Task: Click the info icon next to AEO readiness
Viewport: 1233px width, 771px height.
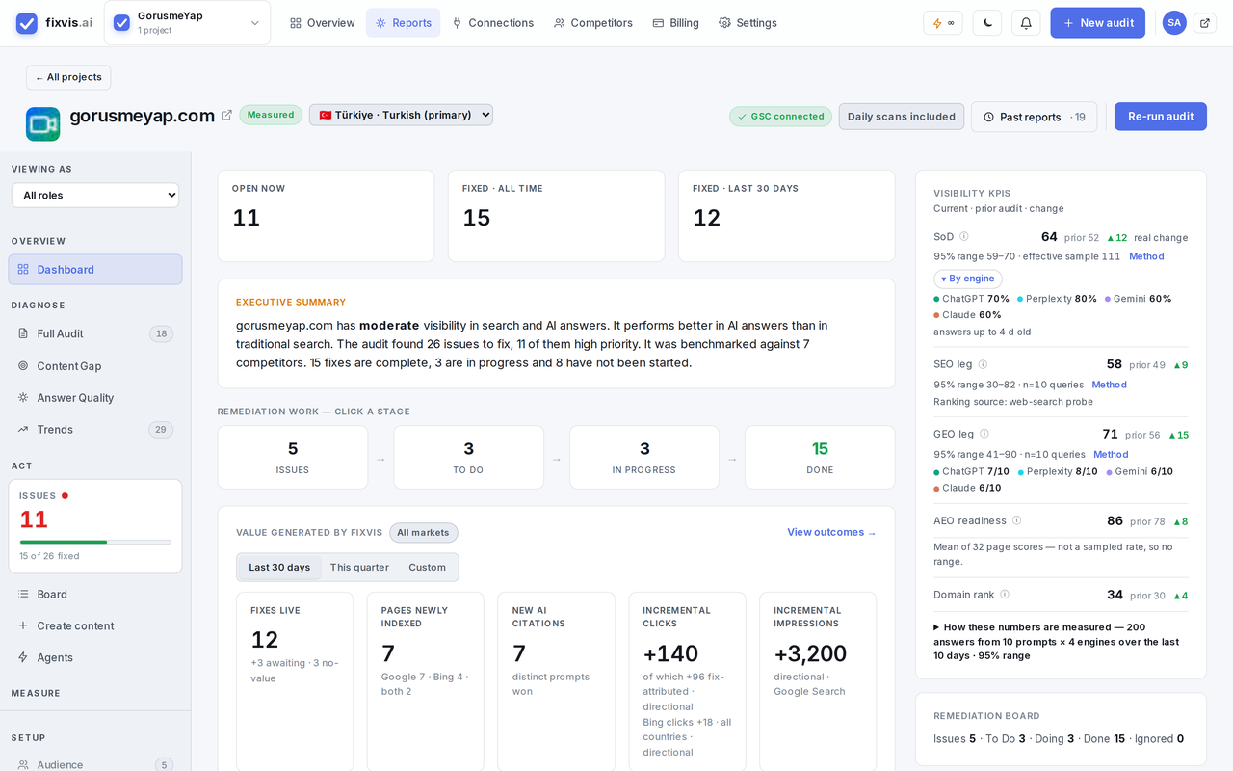Action: pyautogui.click(x=1016, y=520)
